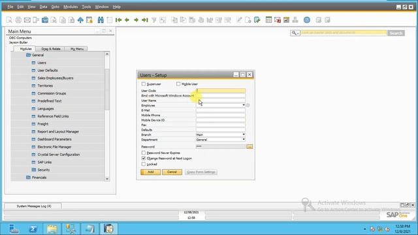This screenshot has height=235, width=418.
Task: Click the User Code input field
Action: (x=221, y=91)
